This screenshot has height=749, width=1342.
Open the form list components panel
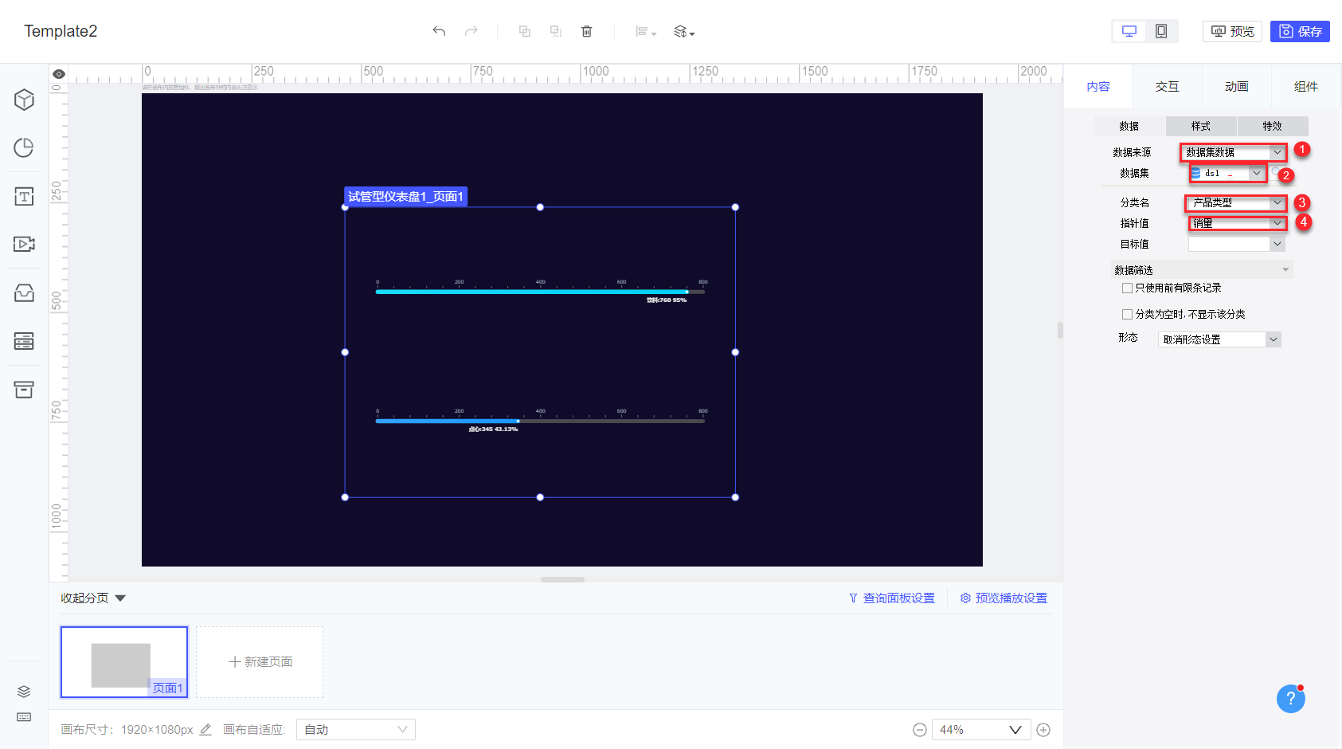tap(24, 341)
